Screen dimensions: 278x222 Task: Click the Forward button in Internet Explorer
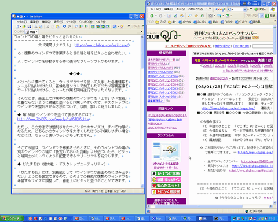pyautogui.click(x=160, y=16)
